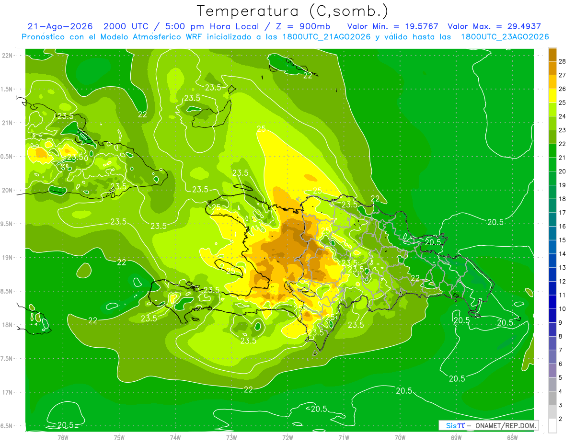Click the Temperatura (C,somb.) map title
575x444 pixels.
[x=292, y=11]
